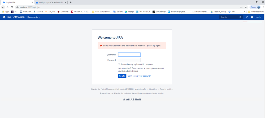Reload the page with refresh icon
The image size is (265, 118).
click(x=12, y=7)
